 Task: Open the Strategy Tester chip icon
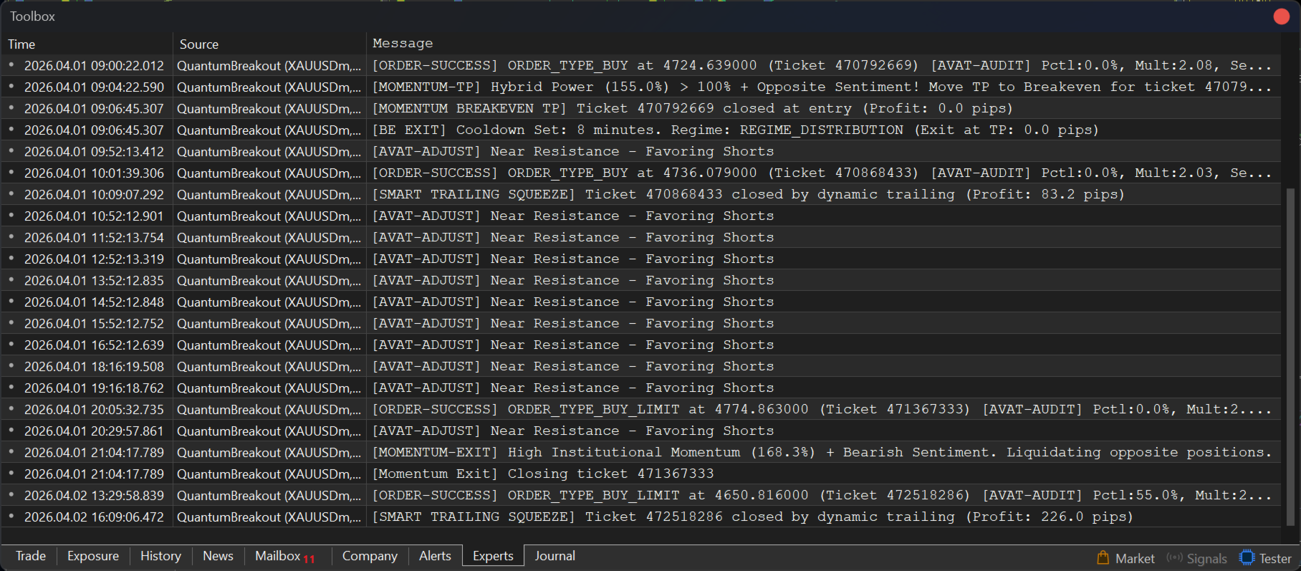pyautogui.click(x=1247, y=557)
